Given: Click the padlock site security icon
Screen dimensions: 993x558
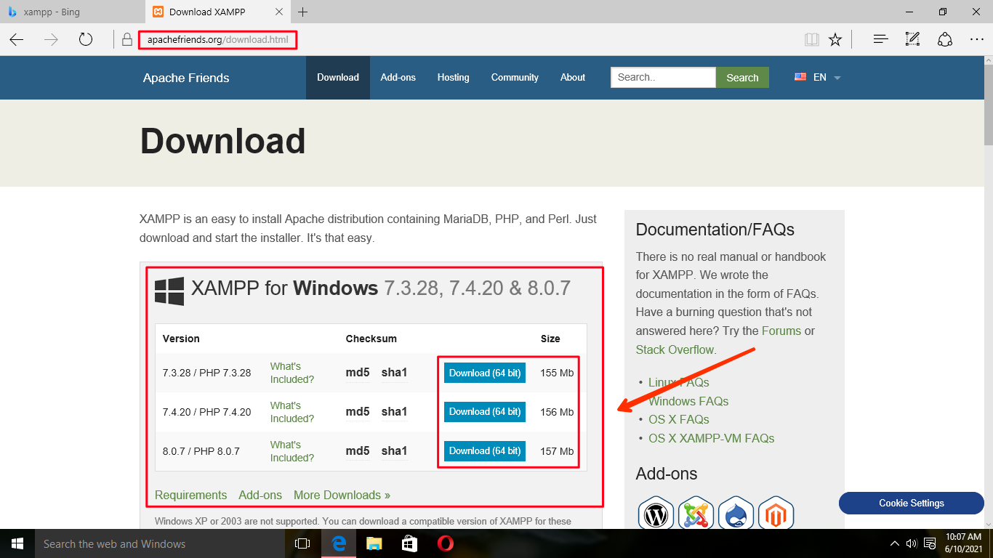Looking at the screenshot, I should [x=127, y=39].
